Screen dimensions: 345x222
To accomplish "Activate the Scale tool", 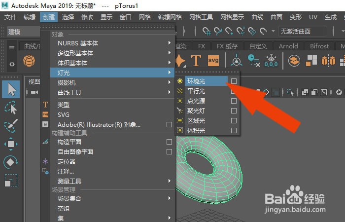I will (x=11, y=181).
